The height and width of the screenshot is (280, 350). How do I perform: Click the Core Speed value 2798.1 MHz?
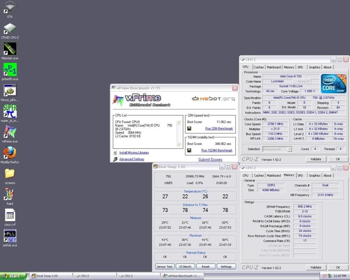pos(275,124)
